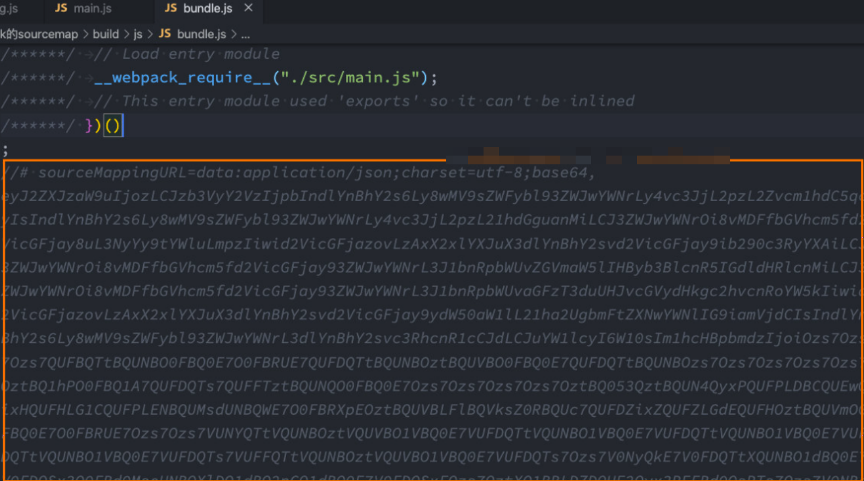The image size is (864, 481).
Task: Select the bundle.js editor tab
Action: coord(208,8)
